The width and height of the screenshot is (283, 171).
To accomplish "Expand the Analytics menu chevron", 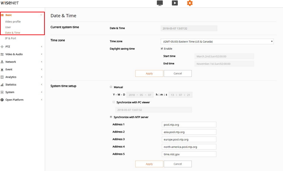I will coord(41,77).
